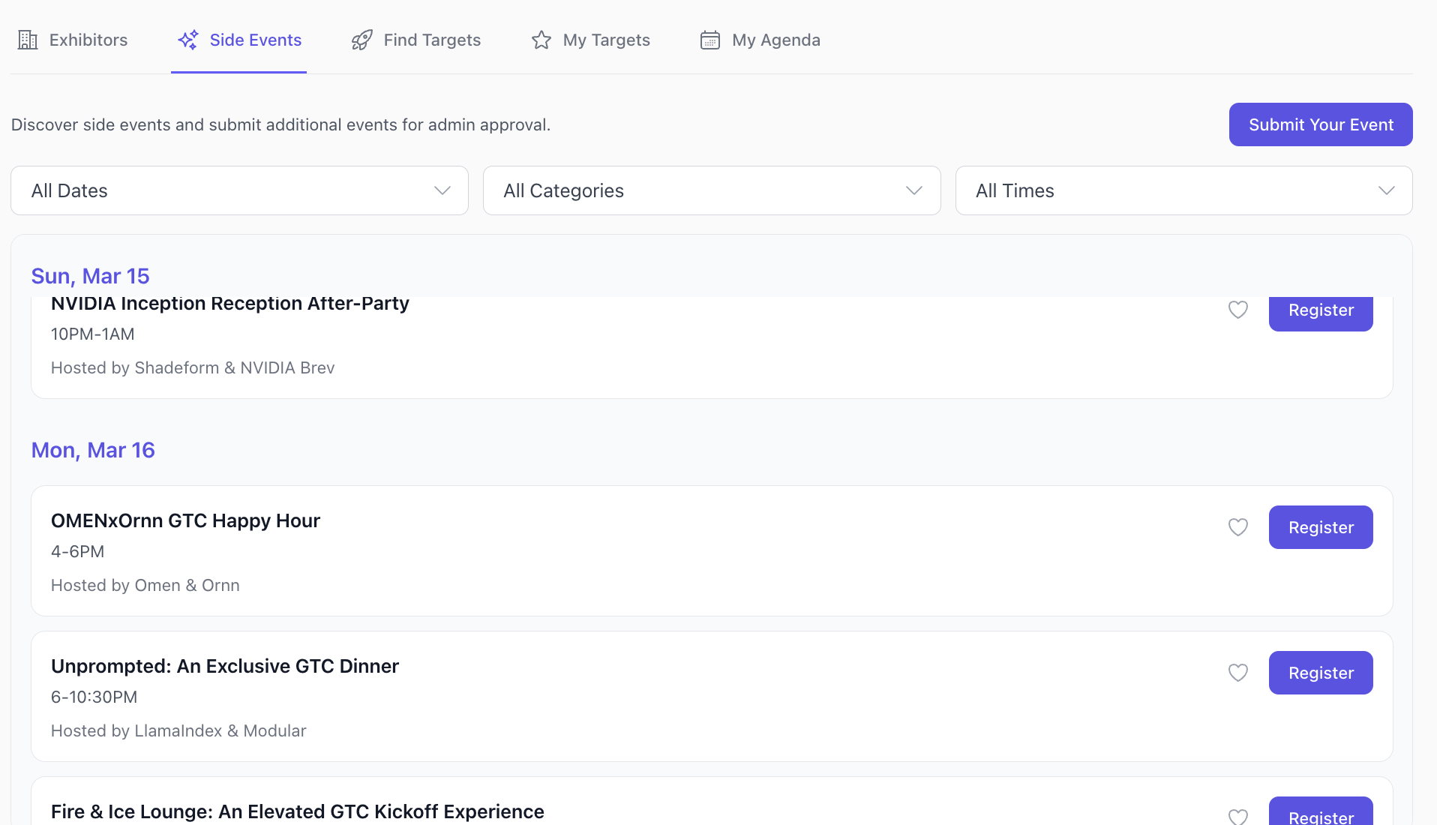Viewport: 1437px width, 825px height.
Task: Click the Submit Your Event button
Action: pos(1321,124)
